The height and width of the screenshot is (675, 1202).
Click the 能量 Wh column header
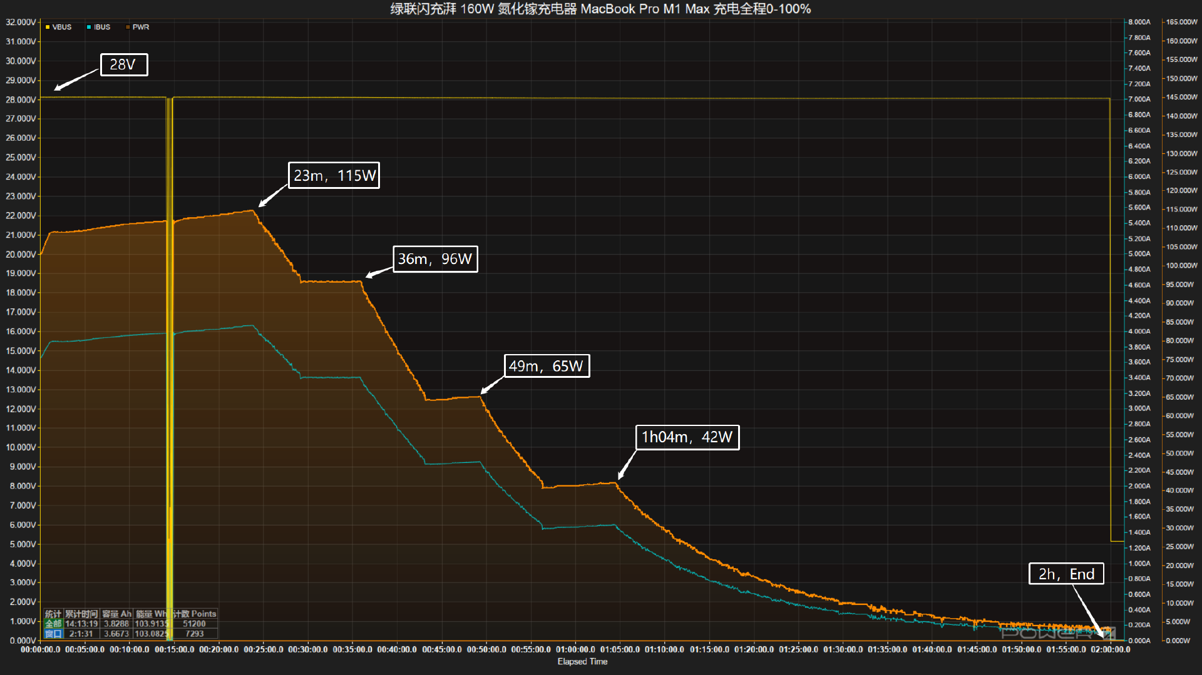[152, 614]
